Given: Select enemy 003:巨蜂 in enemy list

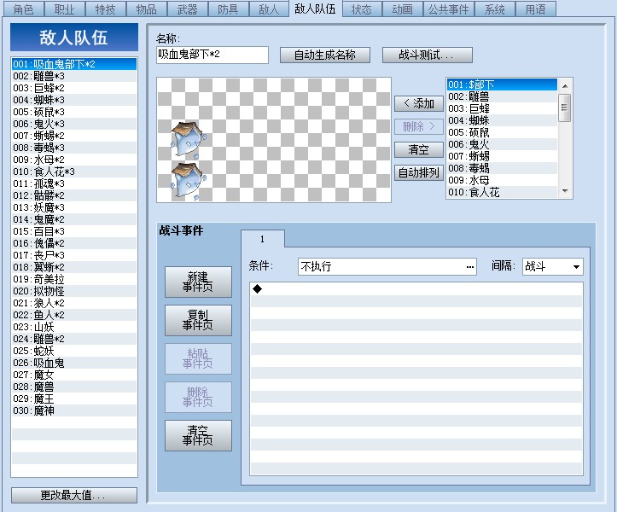Looking at the screenshot, I should pyautogui.click(x=502, y=108).
